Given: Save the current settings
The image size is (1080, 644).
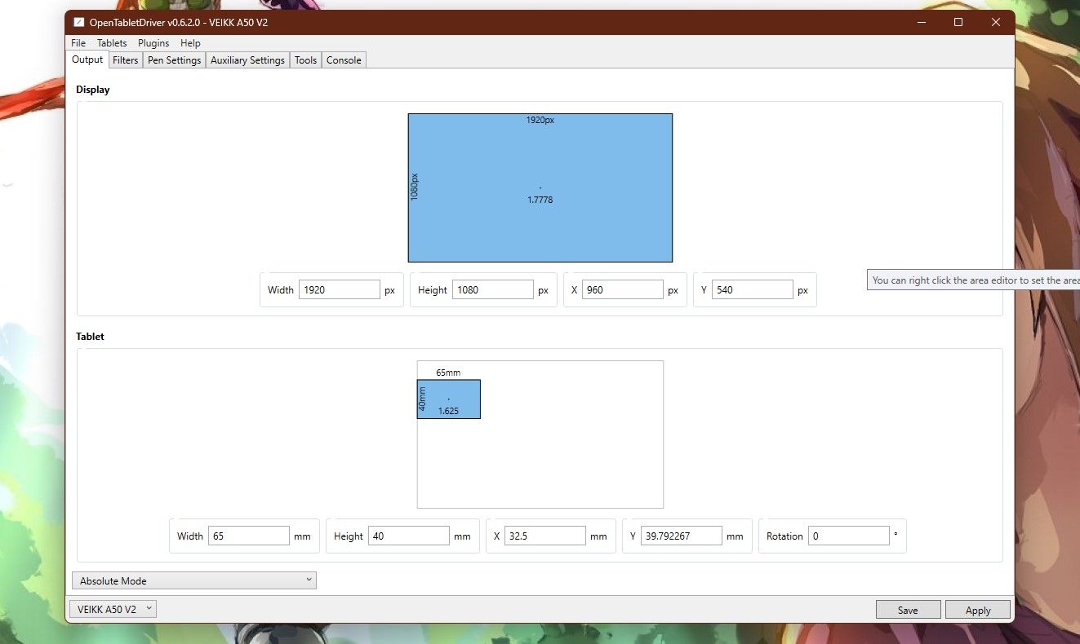Looking at the screenshot, I should tap(908, 609).
